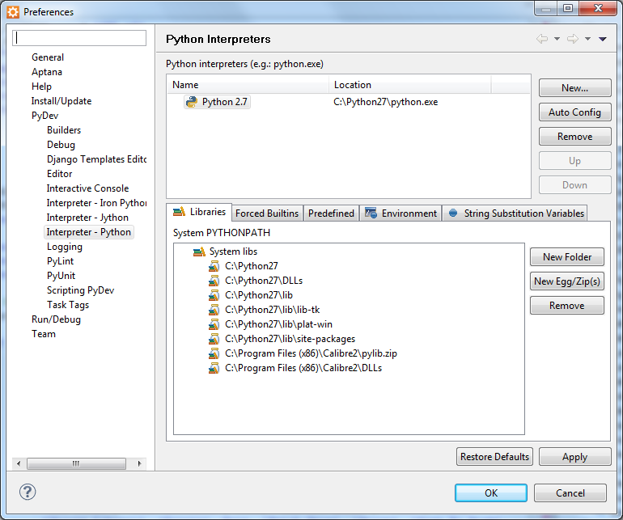Open the Environment tab
The width and height of the screenshot is (623, 520).
(400, 213)
